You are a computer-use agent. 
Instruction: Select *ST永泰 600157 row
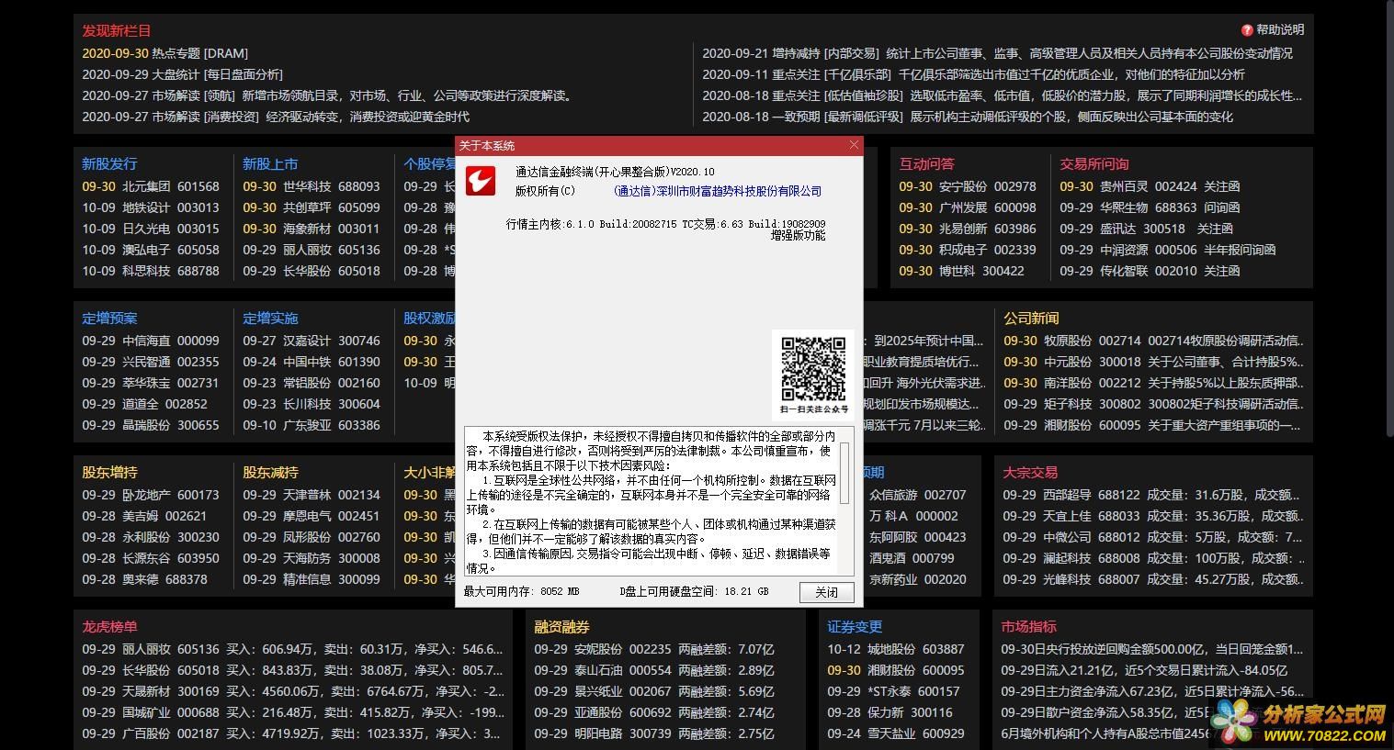click(x=893, y=691)
